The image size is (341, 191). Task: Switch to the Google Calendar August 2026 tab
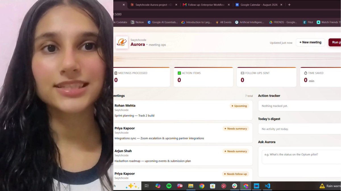(x=259, y=5)
